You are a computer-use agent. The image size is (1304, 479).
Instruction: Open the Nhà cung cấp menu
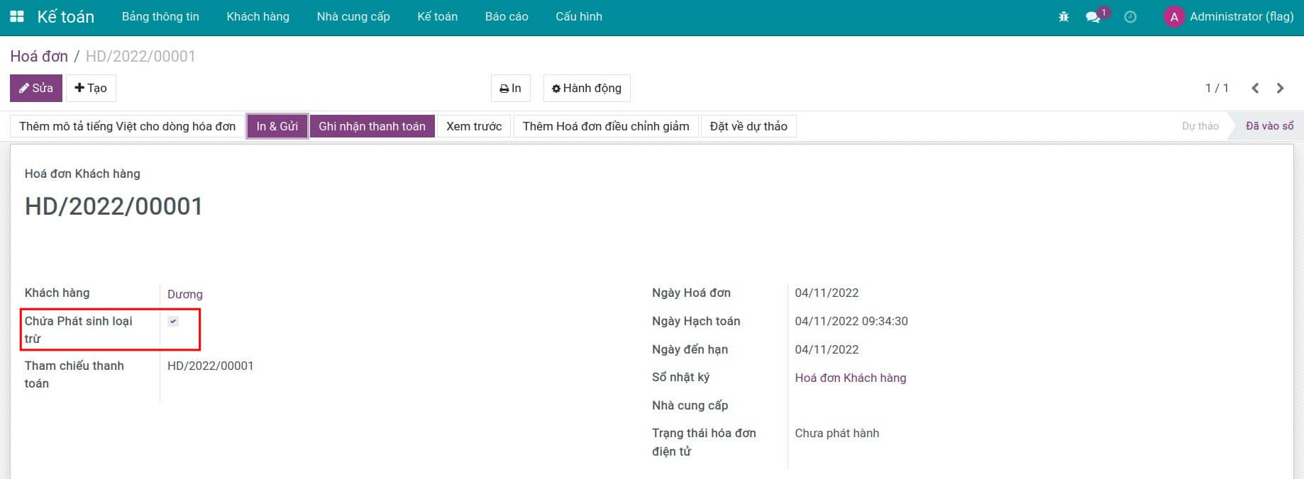coord(353,16)
